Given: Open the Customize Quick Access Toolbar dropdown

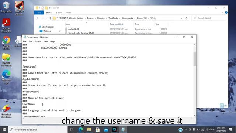Looking at the screenshot, I should pos(49,8).
